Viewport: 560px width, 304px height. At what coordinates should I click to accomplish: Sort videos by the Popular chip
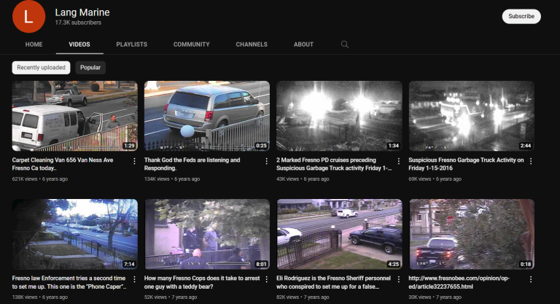tap(90, 68)
